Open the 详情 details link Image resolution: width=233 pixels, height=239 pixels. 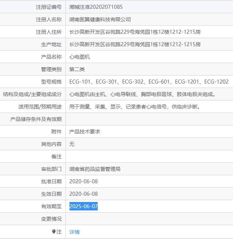[74, 232]
